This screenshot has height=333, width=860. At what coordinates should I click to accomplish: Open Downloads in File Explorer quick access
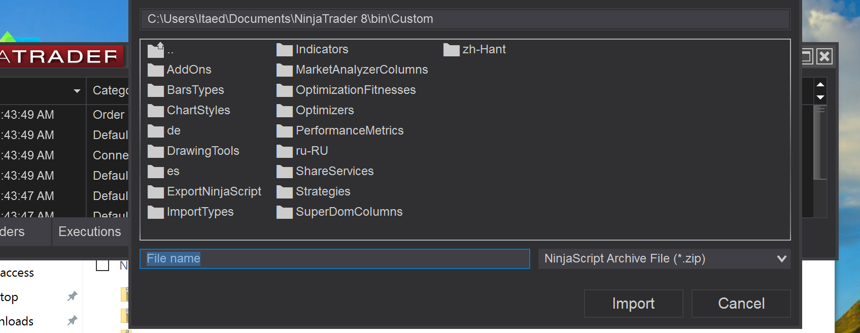(17, 321)
